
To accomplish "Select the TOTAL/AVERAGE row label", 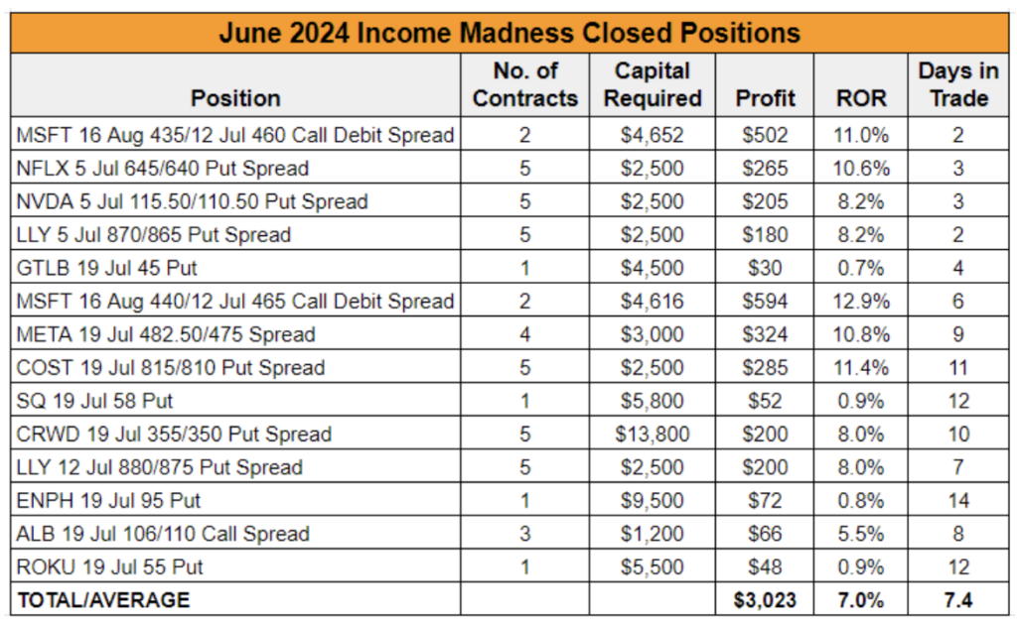I will coord(103,600).
